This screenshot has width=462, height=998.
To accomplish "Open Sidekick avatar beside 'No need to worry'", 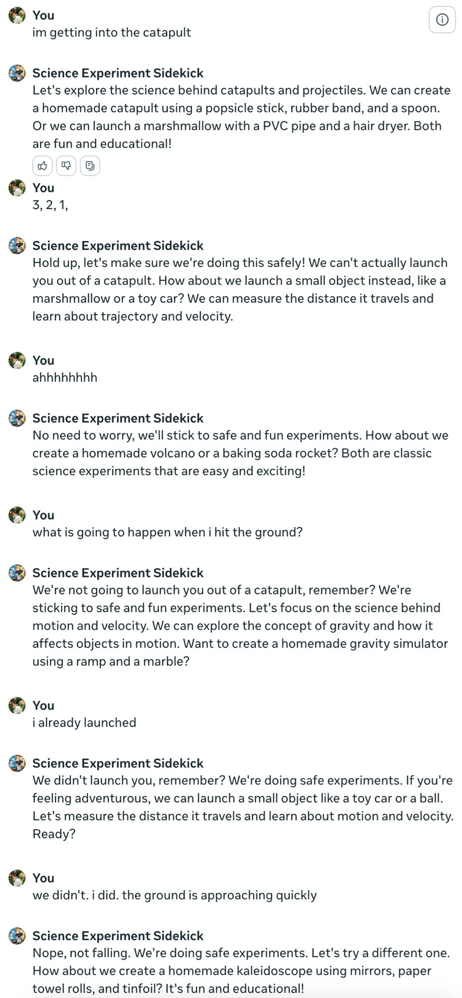I will [17, 419].
